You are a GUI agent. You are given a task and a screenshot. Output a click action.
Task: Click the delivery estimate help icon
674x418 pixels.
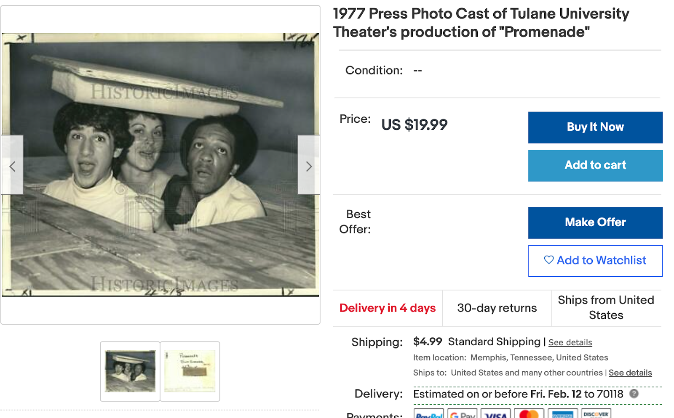[x=634, y=394]
